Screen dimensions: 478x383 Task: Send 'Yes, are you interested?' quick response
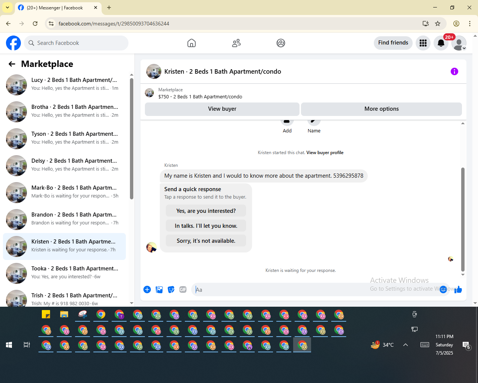[206, 211]
